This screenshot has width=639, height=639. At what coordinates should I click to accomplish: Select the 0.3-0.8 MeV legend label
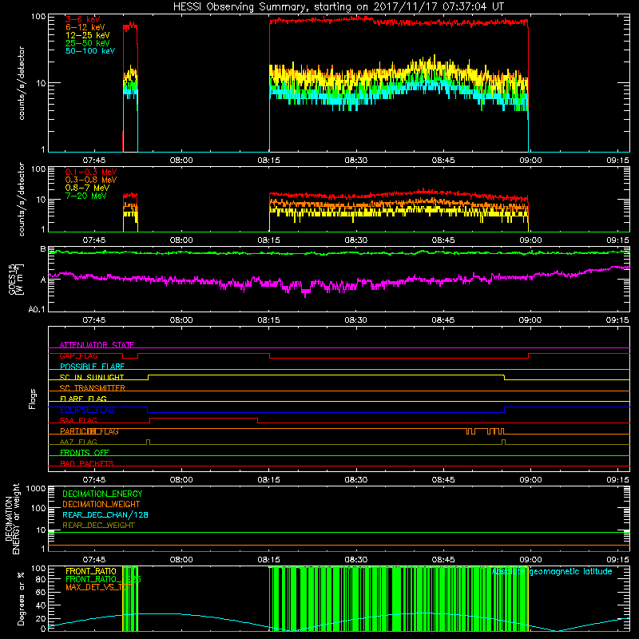click(91, 181)
